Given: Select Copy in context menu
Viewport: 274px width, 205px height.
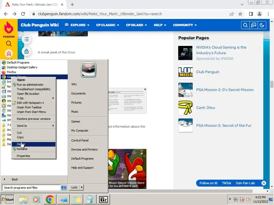Looking at the screenshot, I should 33,137.
